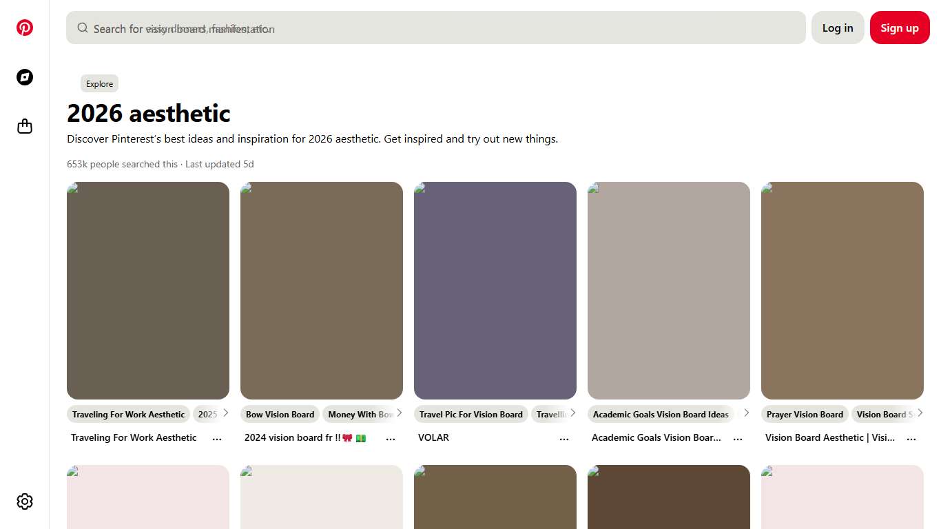The image size is (941, 529).
Task: Open the Travel Pic For Vision Board tag
Action: pos(471,415)
